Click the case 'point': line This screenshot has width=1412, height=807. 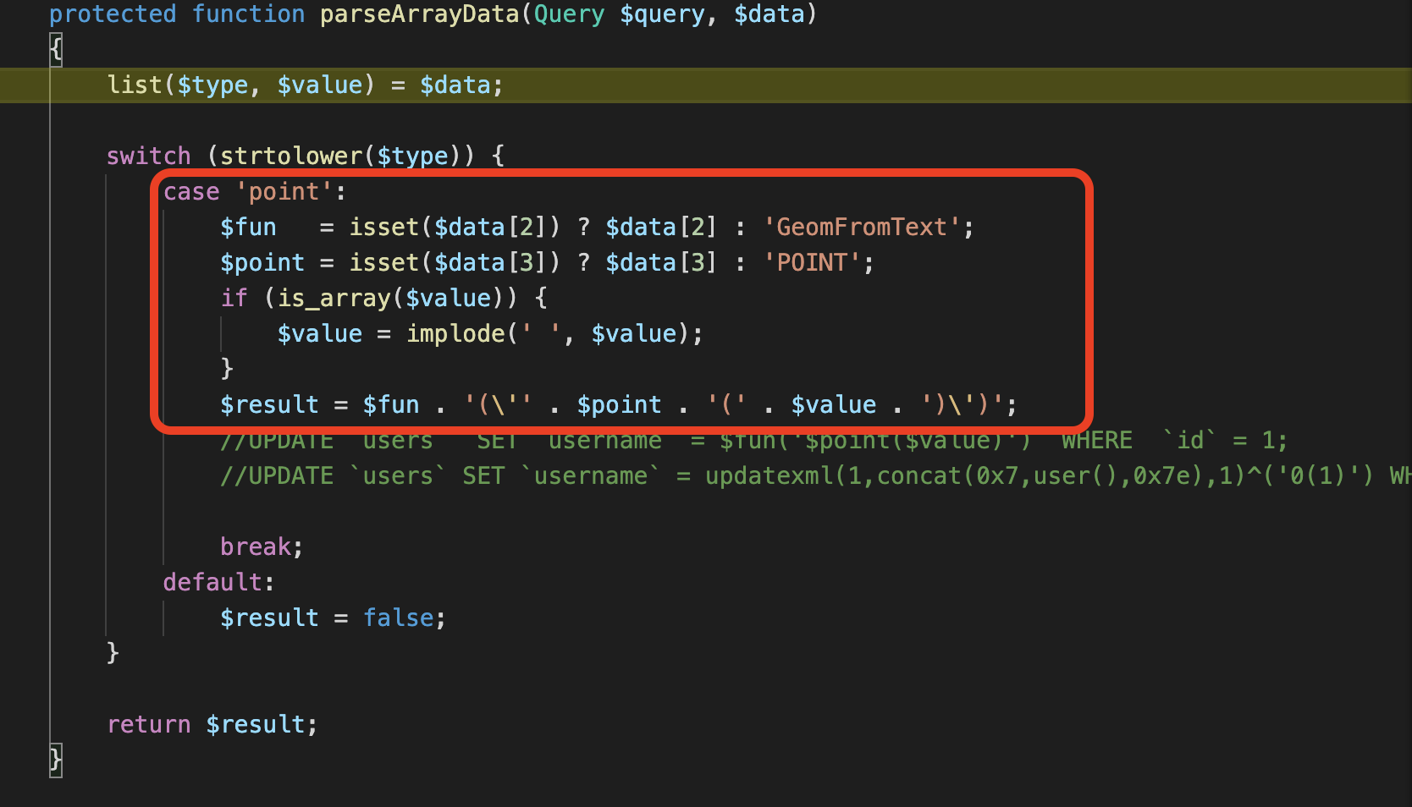click(x=255, y=191)
